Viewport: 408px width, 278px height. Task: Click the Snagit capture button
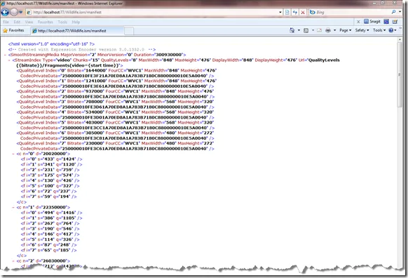click(x=372, y=22)
